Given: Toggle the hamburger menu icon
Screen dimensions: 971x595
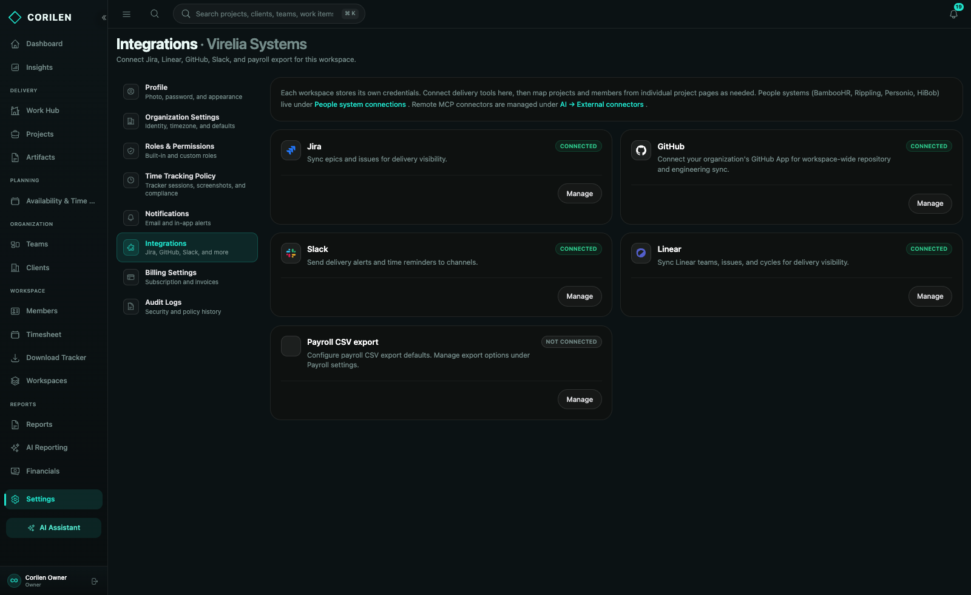Looking at the screenshot, I should (x=126, y=14).
